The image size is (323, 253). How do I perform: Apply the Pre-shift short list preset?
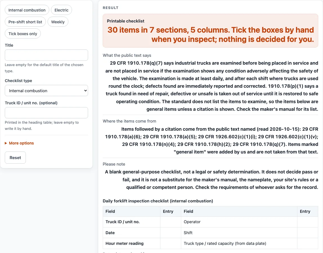pos(25,22)
